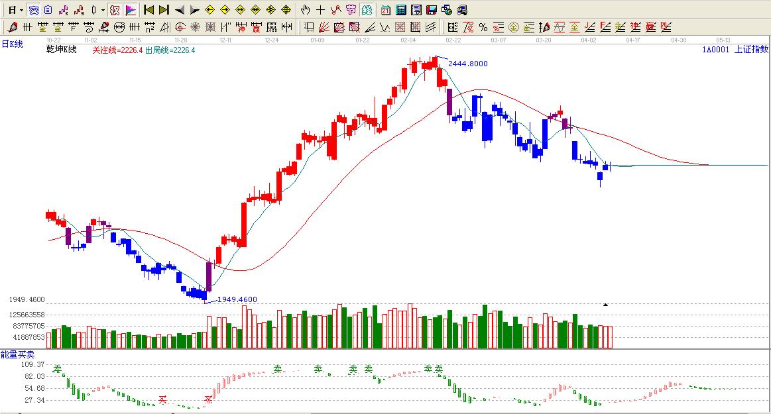Viewport: 771px width, 414px height.
Task: Click the 乾坤K线 indicator name
Action: coord(61,50)
